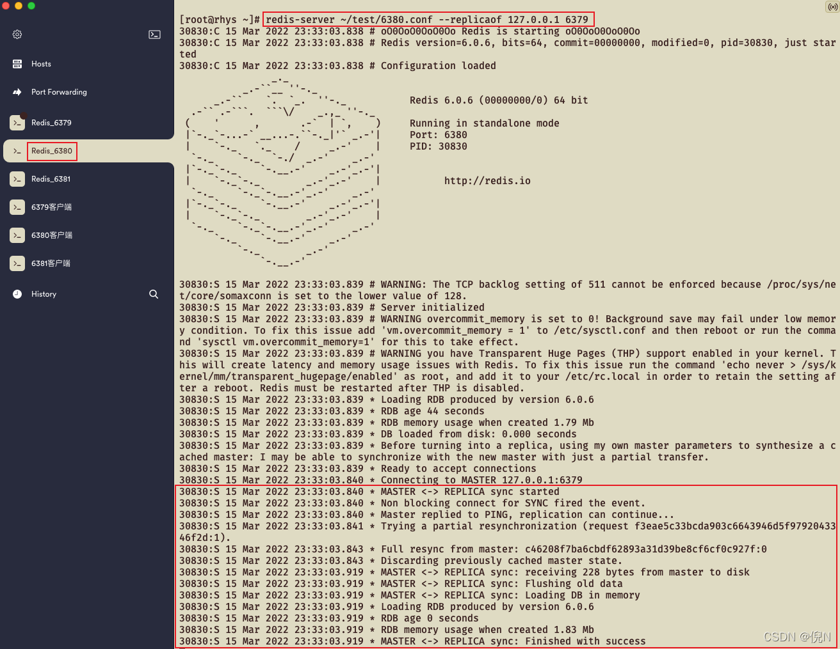Click 'MASTER <-> REPLICA sync started' line
The height and width of the screenshot is (649, 840).
pyautogui.click(x=369, y=492)
